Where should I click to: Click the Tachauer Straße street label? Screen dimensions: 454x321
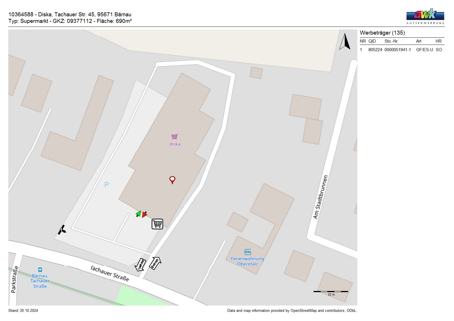point(110,273)
